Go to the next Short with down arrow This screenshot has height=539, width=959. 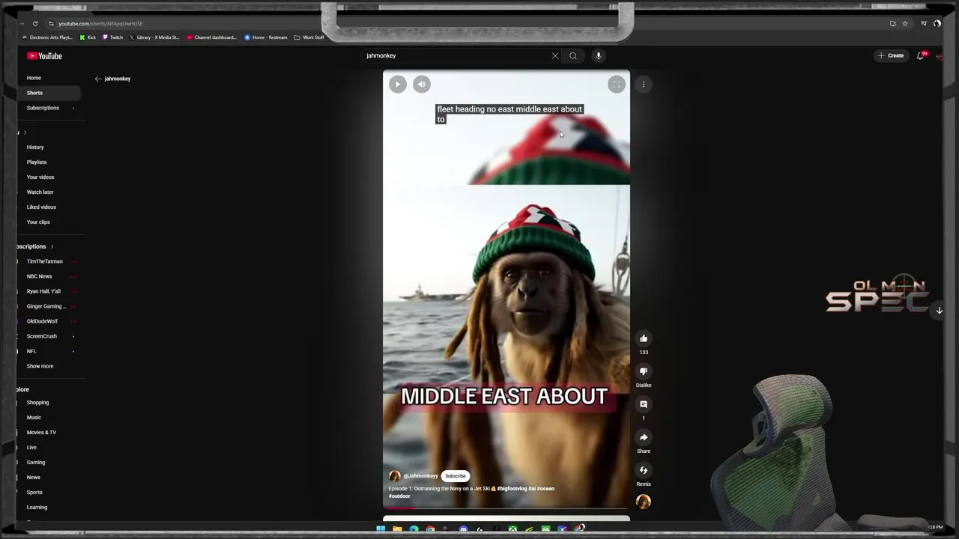pyautogui.click(x=939, y=310)
